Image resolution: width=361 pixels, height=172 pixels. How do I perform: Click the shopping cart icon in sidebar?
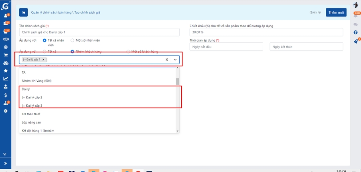[6, 55]
